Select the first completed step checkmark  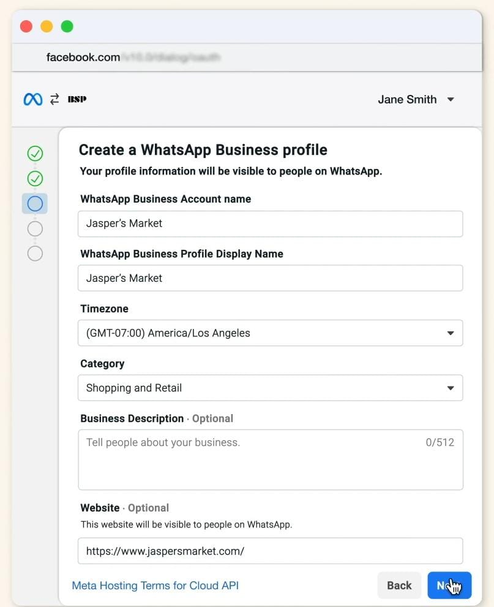[x=36, y=153]
